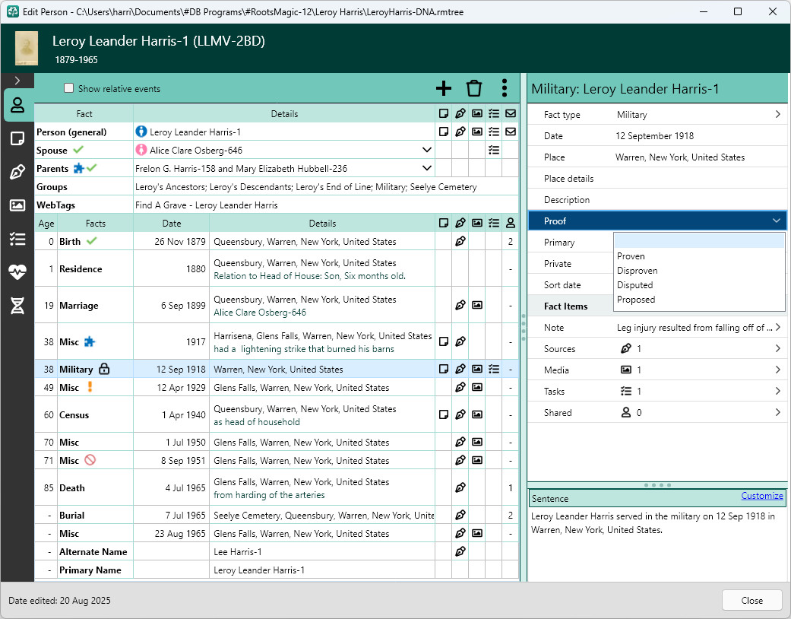This screenshot has height=619, width=791.
Task: Expand the left sidebar with chevron
Action: (17, 81)
